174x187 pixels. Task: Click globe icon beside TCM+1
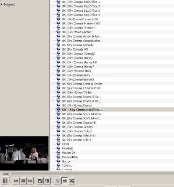click(x=58, y=165)
